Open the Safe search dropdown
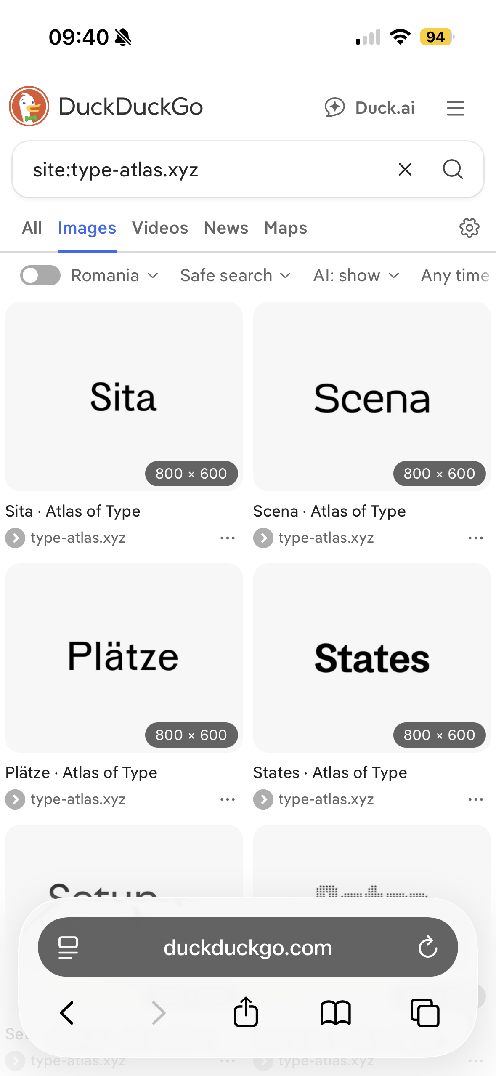Viewport: 496px width, 1076px height. point(235,276)
